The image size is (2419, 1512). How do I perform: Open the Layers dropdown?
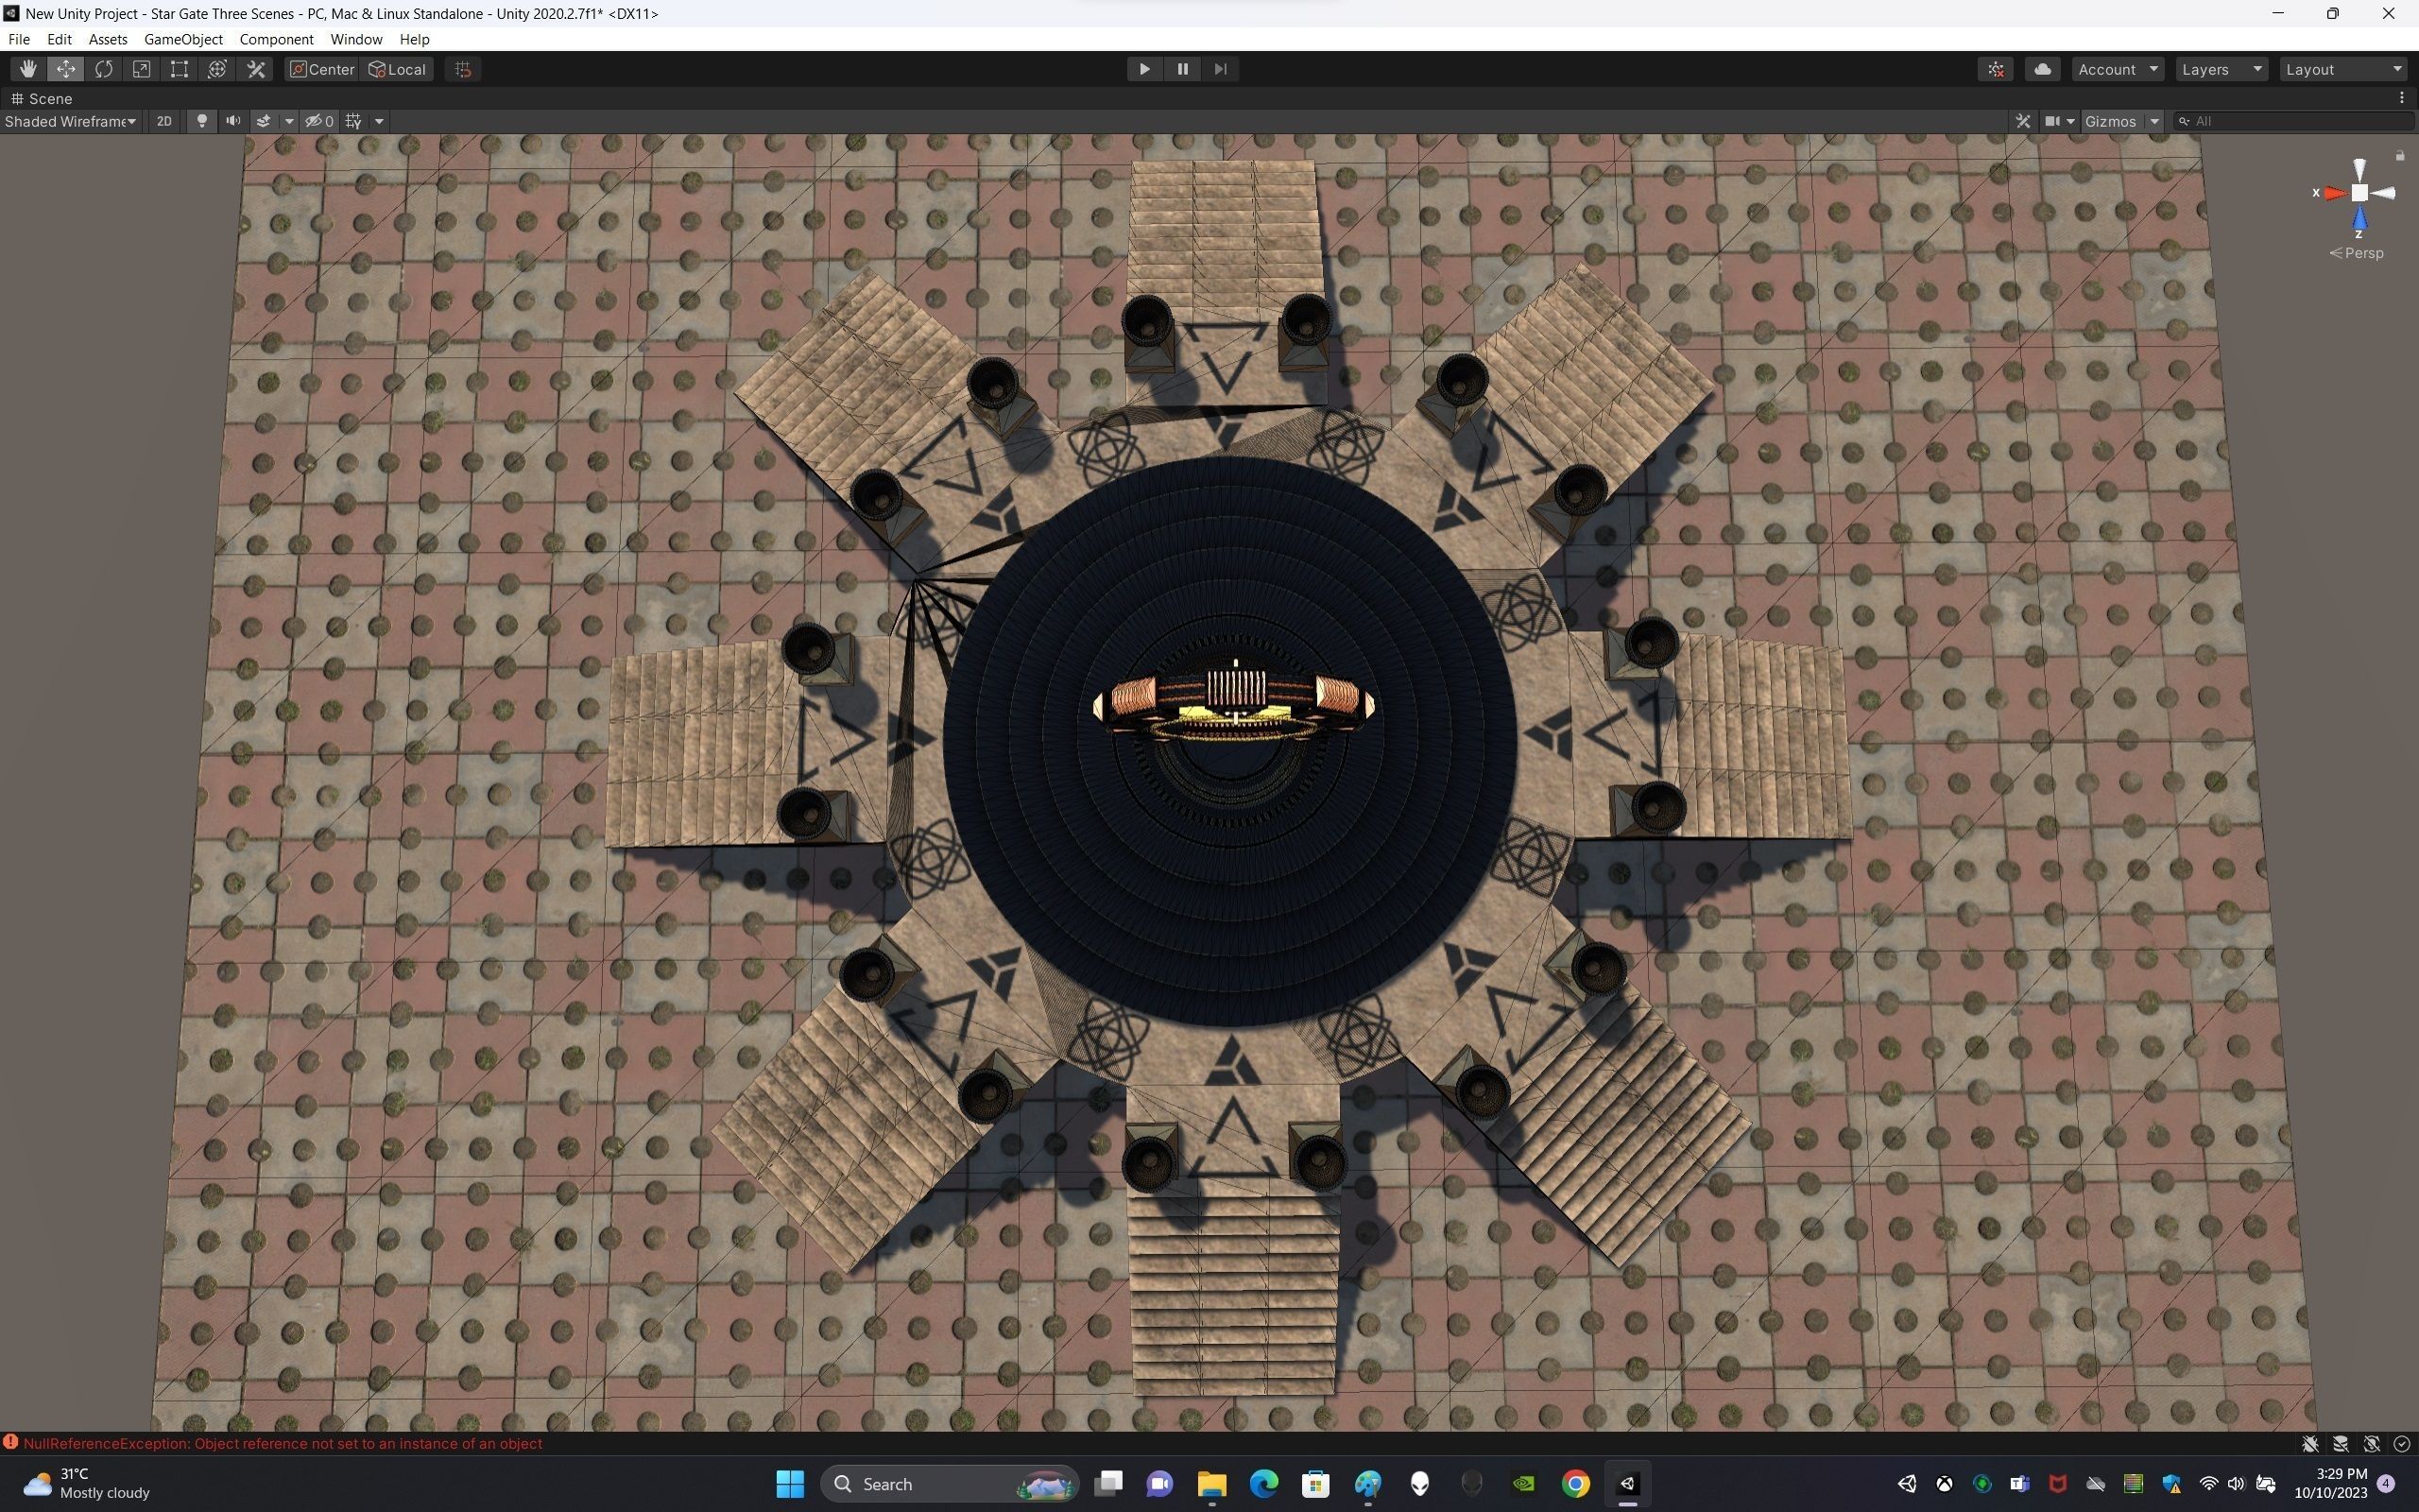point(2222,69)
